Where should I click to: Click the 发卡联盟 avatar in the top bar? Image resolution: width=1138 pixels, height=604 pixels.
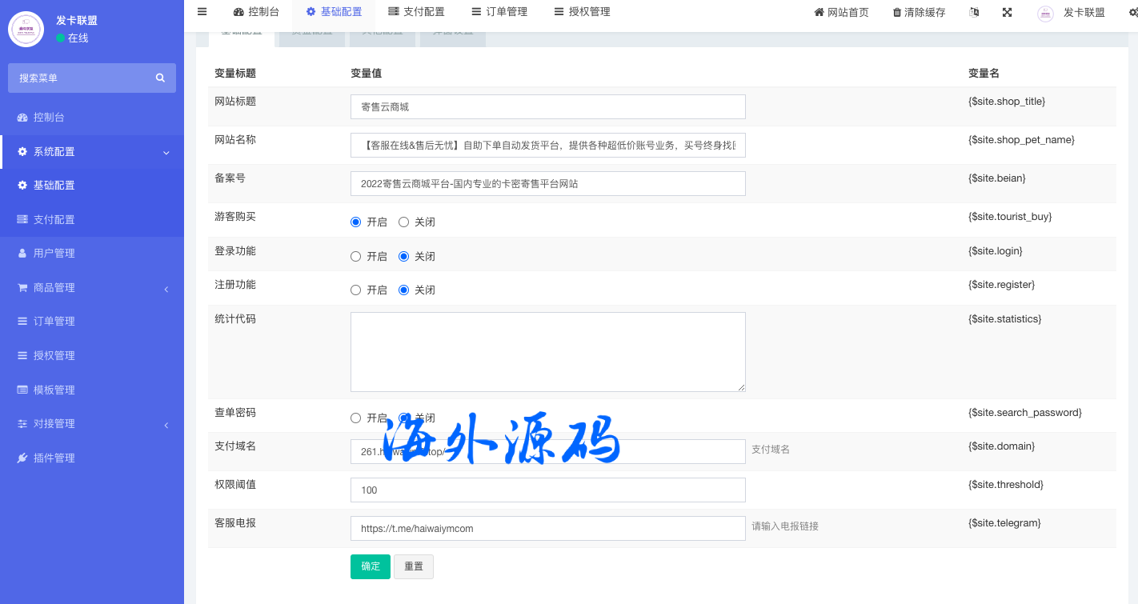click(1045, 13)
